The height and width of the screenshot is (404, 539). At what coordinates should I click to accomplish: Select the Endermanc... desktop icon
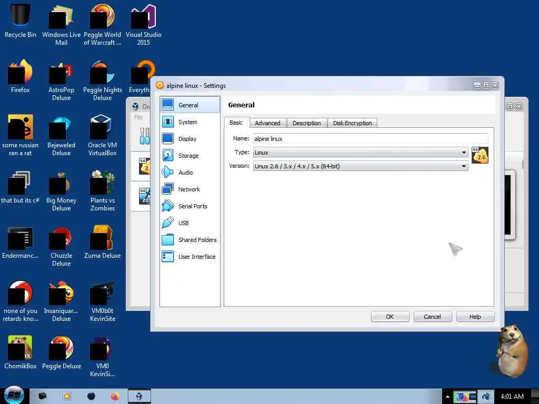[x=21, y=242]
